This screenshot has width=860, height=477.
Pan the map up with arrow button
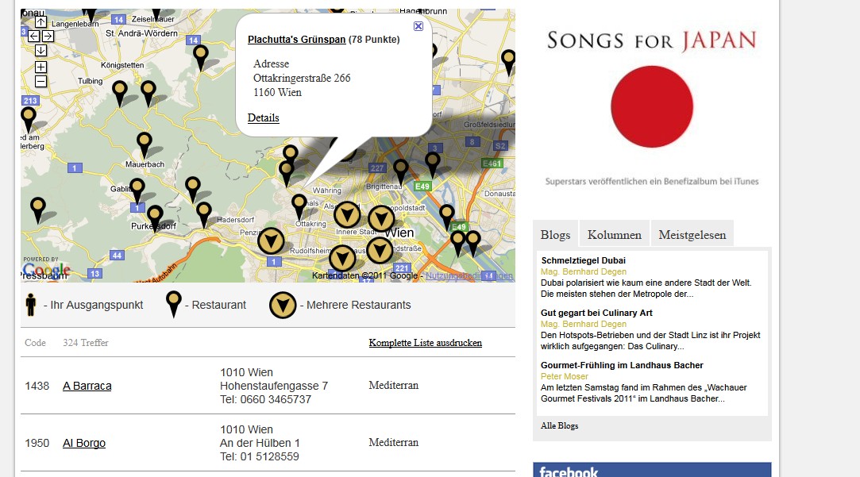(x=40, y=22)
